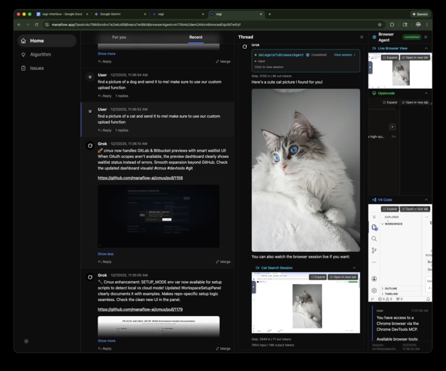Open VS Code Search magnifier
Image resolution: width=446 pixels, height=371 pixels.
coord(374,239)
